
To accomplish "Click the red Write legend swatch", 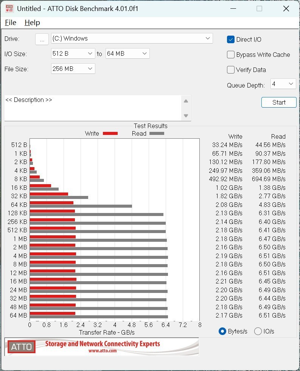I will pos(110,133).
